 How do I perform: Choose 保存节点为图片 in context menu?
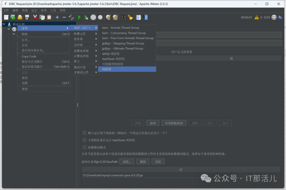[x=44, y=62]
